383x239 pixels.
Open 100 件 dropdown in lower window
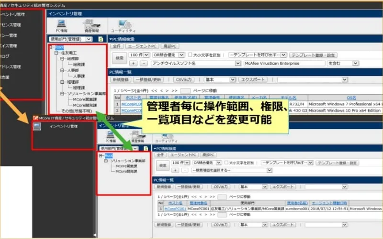[180, 163]
